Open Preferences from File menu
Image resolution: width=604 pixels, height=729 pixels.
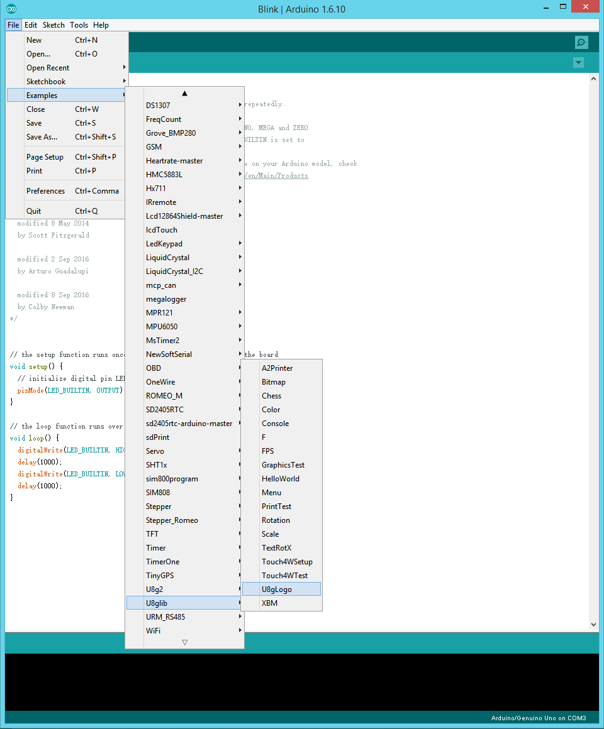(66, 191)
